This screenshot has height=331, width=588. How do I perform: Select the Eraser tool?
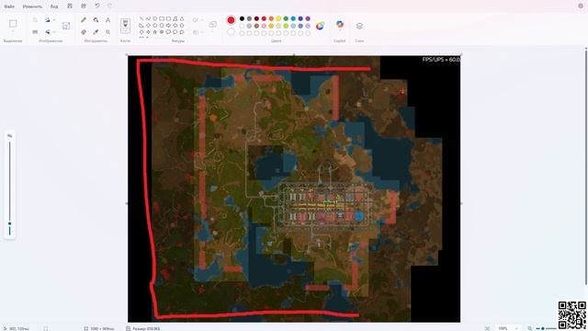[x=84, y=32]
